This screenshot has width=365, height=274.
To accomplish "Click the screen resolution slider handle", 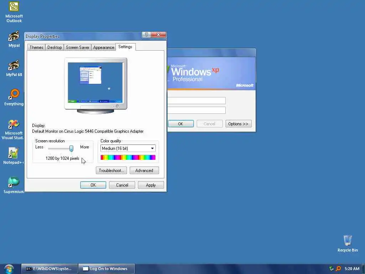I will pos(71,148).
